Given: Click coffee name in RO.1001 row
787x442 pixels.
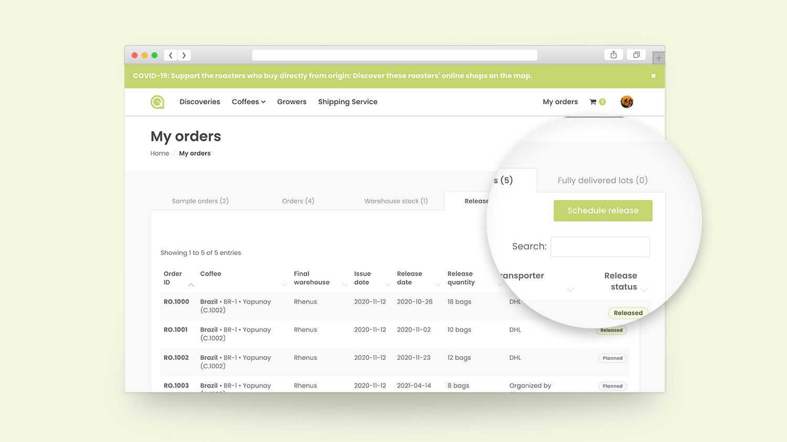Looking at the screenshot, I should point(236,334).
